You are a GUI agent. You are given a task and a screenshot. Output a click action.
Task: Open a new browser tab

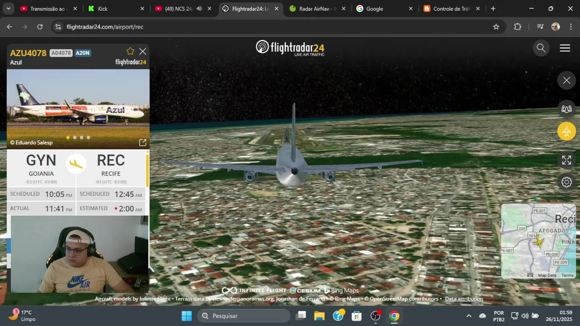coord(493,9)
